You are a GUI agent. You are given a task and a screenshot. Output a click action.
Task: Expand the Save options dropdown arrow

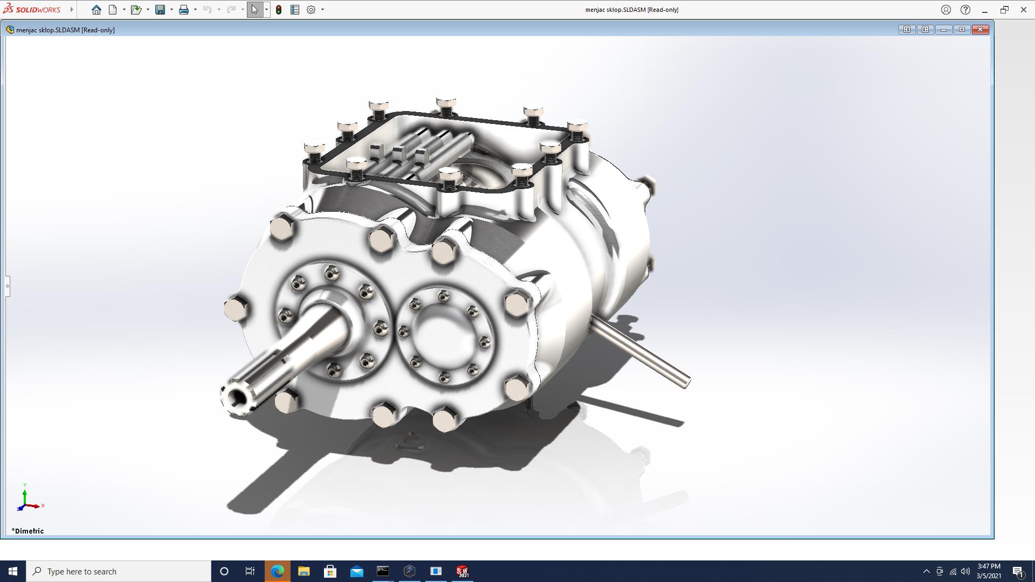171,10
